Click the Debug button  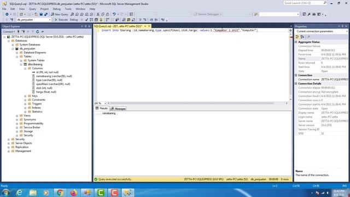[74, 20]
